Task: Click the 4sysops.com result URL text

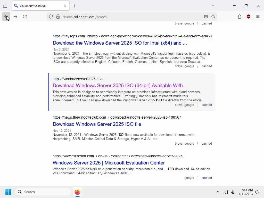Action: 132,36
